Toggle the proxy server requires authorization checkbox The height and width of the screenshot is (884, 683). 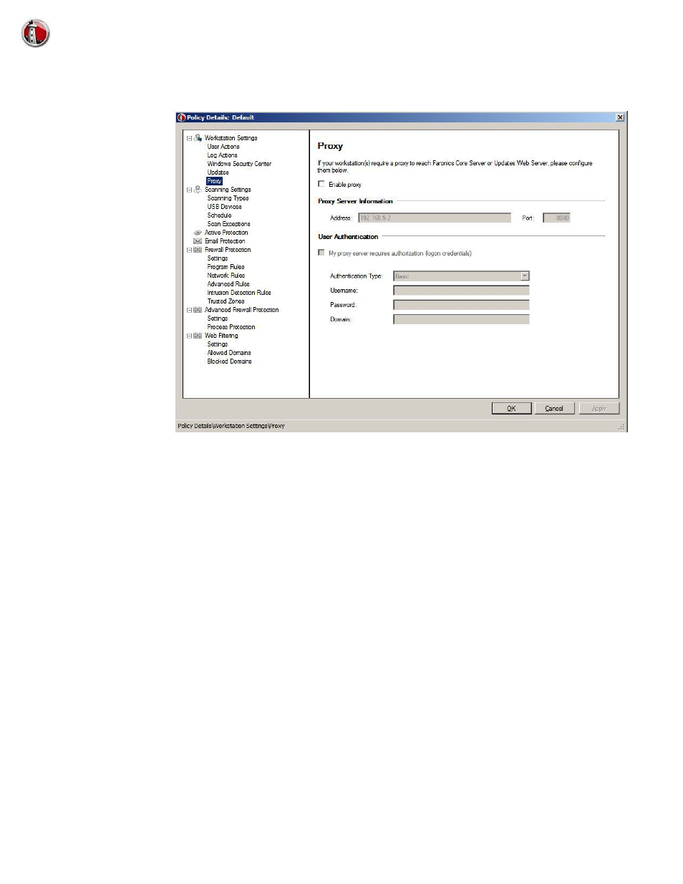coord(321,253)
